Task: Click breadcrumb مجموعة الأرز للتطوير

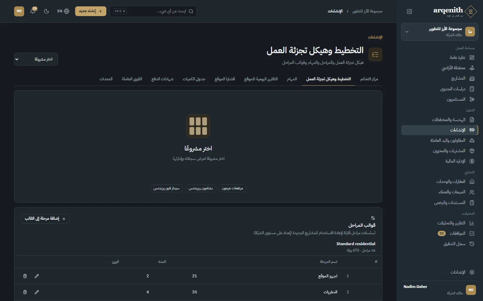Action: pyautogui.click(x=367, y=11)
